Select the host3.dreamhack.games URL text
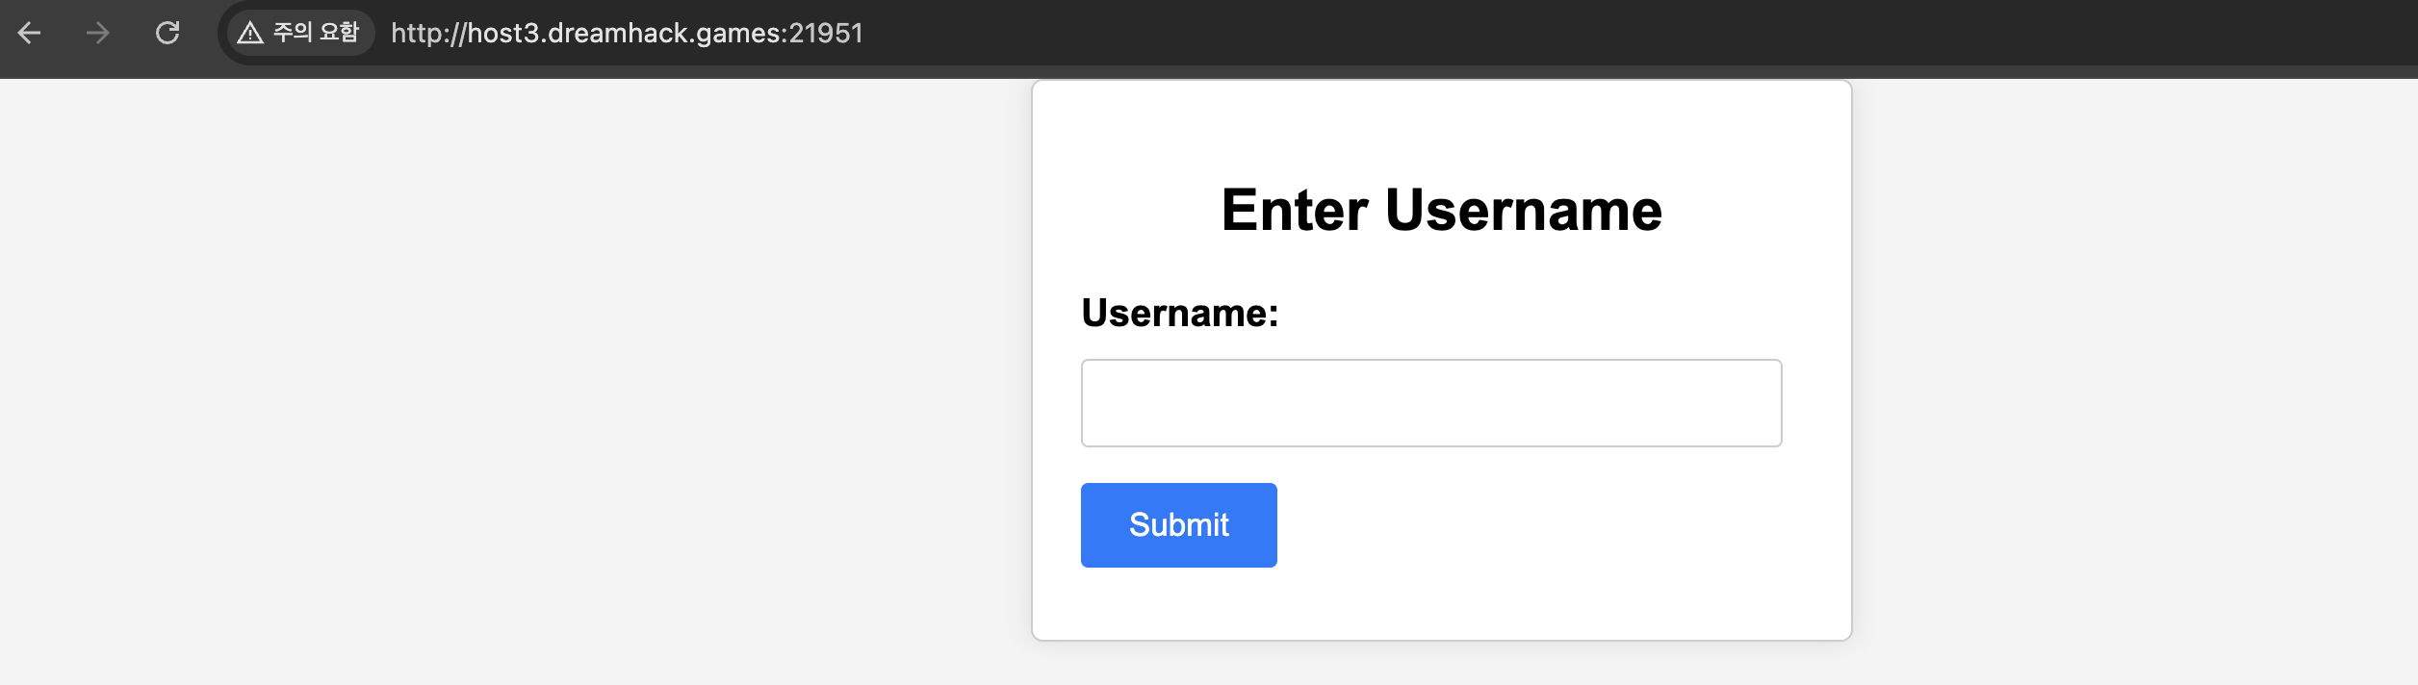 pos(627,34)
